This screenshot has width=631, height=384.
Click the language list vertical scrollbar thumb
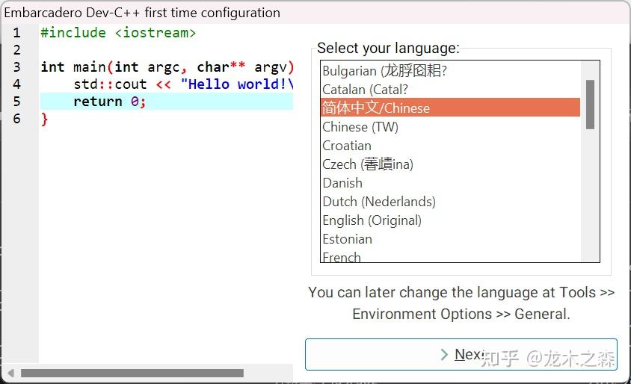[x=590, y=105]
